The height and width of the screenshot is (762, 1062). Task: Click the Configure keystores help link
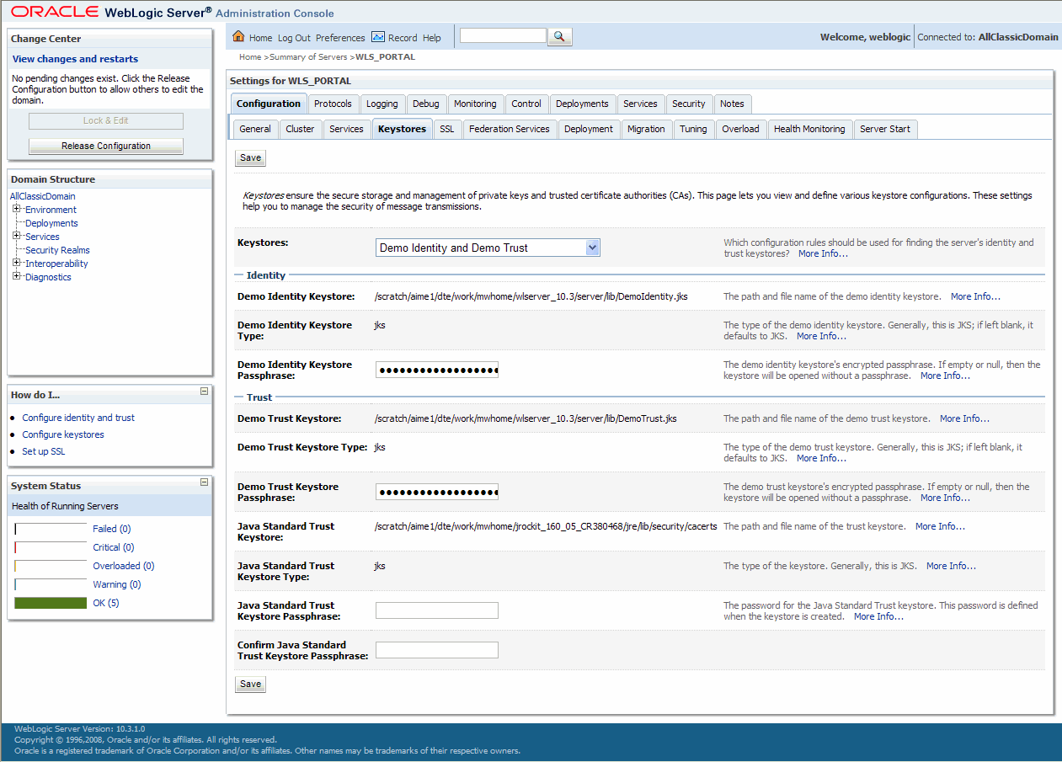coord(63,434)
